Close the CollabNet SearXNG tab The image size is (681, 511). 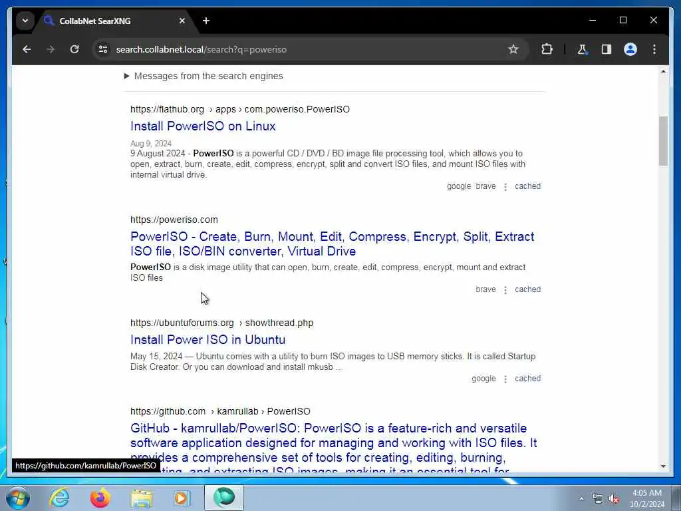182,21
